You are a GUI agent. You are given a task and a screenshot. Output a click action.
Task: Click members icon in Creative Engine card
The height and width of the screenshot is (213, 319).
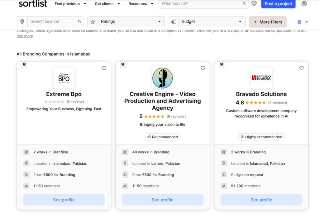(125, 186)
